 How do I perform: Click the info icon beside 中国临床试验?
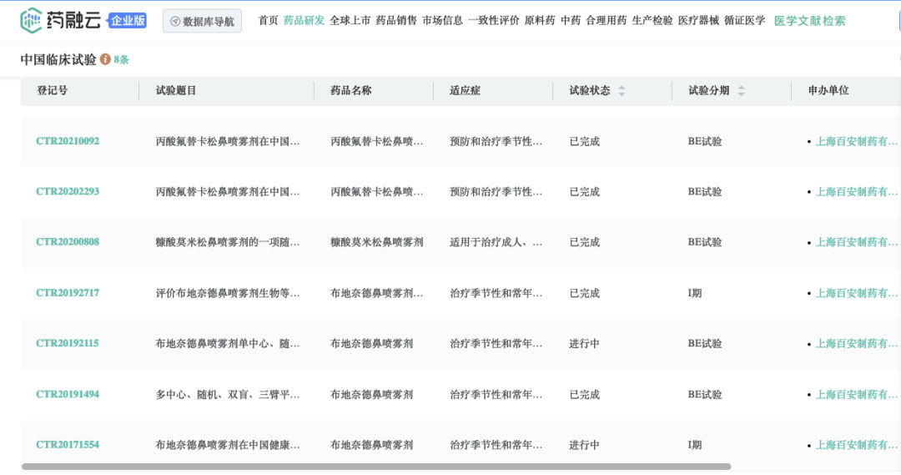[105, 59]
